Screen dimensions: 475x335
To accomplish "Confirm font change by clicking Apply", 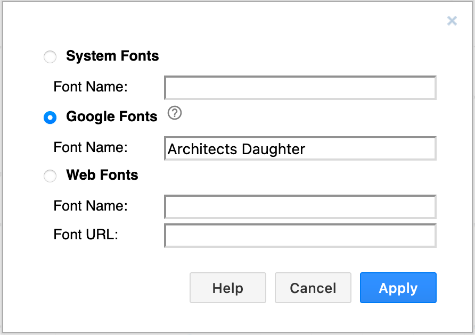I will click(x=398, y=288).
